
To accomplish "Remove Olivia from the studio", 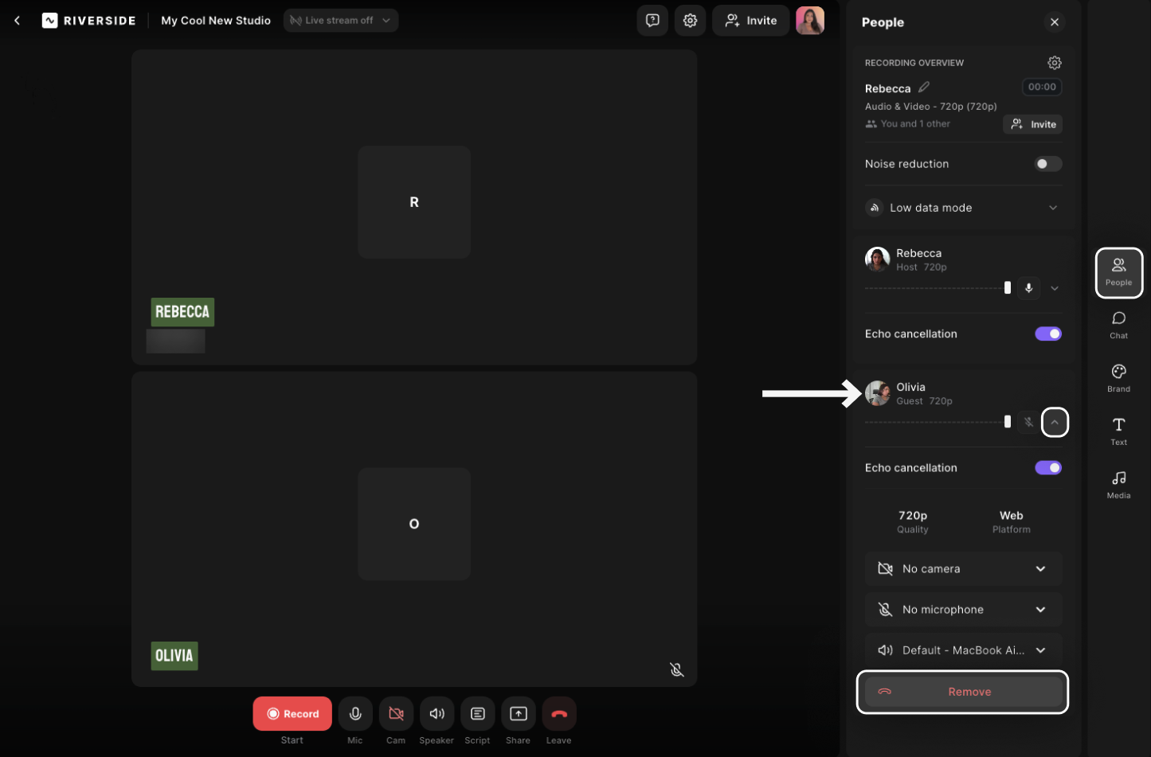I will pos(963,692).
